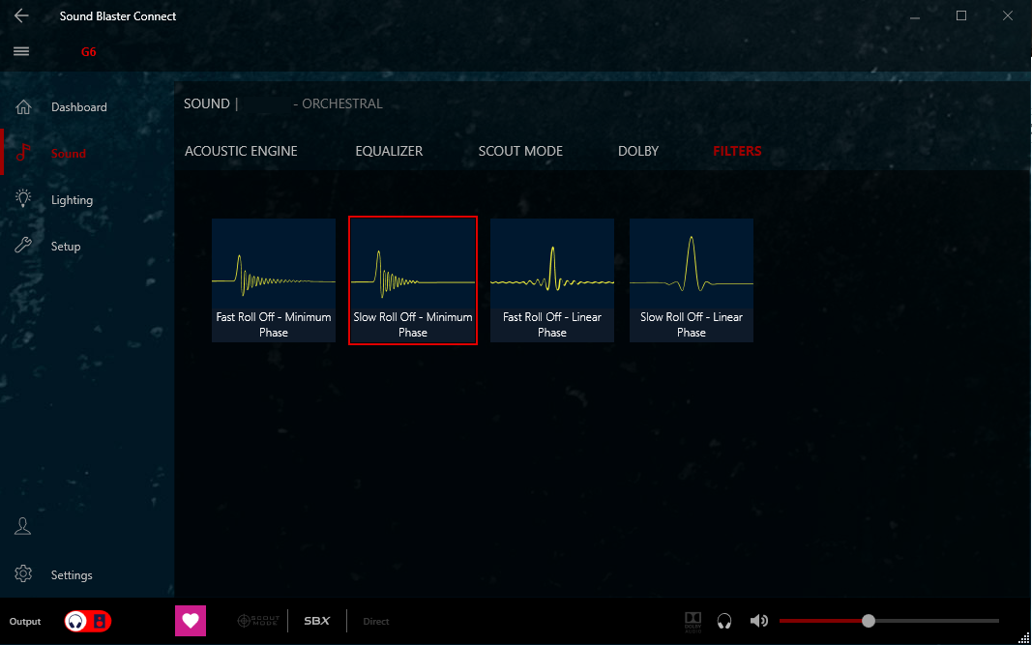
Task: Select Fast Roll Off Linear Phase filter
Action: point(552,280)
